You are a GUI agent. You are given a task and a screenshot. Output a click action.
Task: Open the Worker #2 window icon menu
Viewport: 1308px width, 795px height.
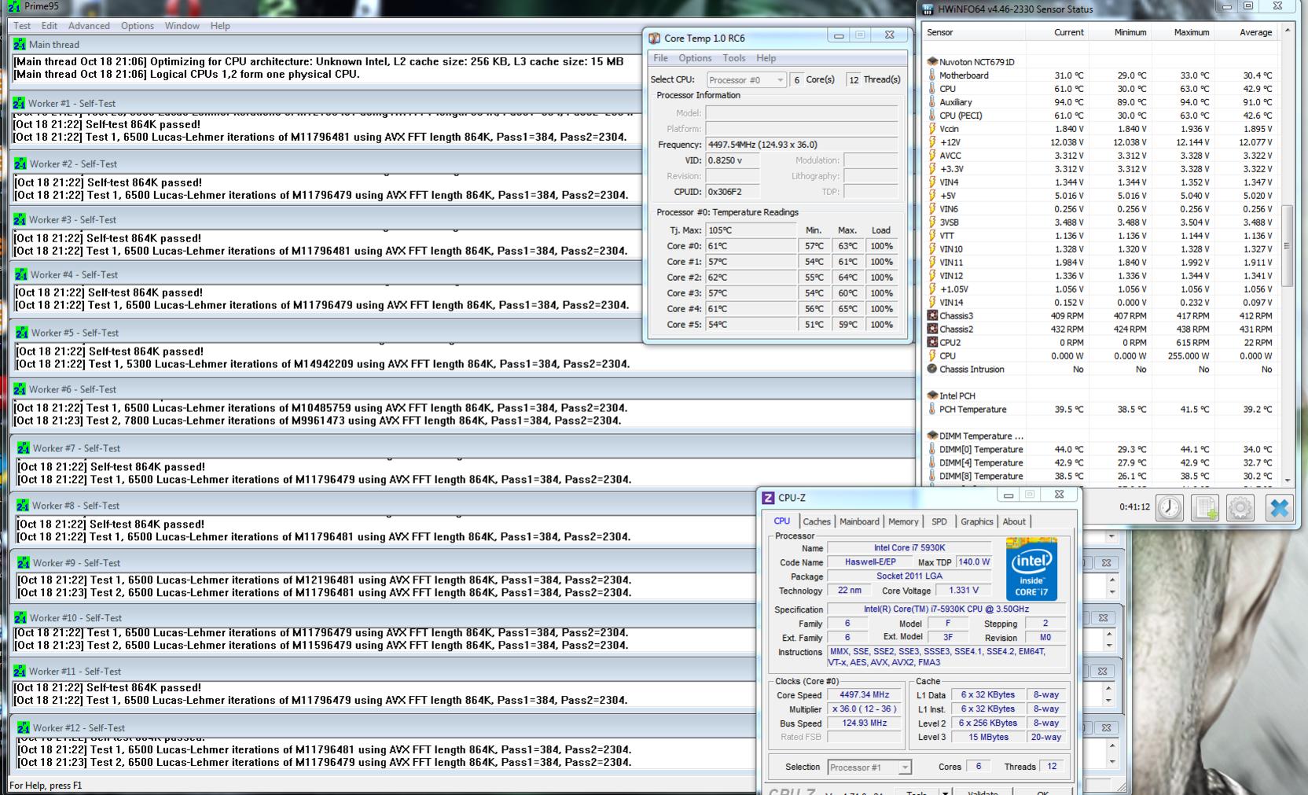tap(20, 164)
